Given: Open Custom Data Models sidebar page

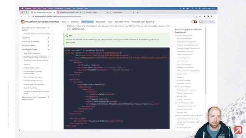Looking at the screenshot, I should tap(32, 68).
